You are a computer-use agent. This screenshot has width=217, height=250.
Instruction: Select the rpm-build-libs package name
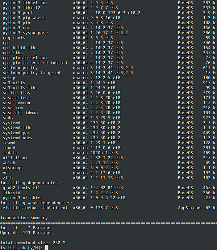pyautogui.click(x=20, y=48)
